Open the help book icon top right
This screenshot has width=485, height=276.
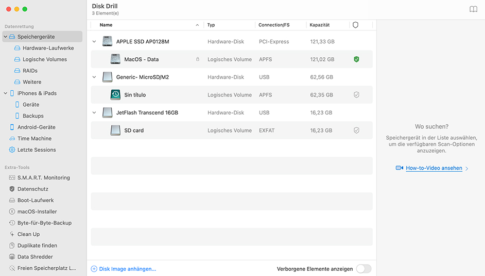click(x=473, y=9)
